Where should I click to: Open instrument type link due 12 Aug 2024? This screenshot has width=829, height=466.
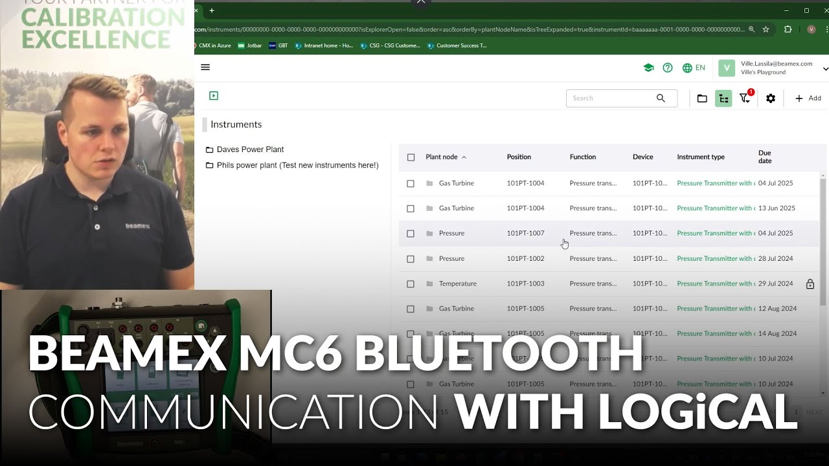[x=716, y=309]
